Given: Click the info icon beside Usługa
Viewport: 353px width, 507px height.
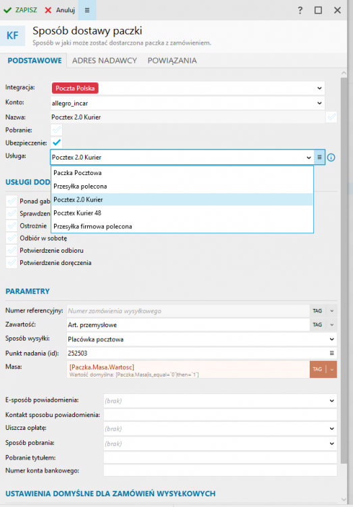Looking at the screenshot, I should 331,158.
